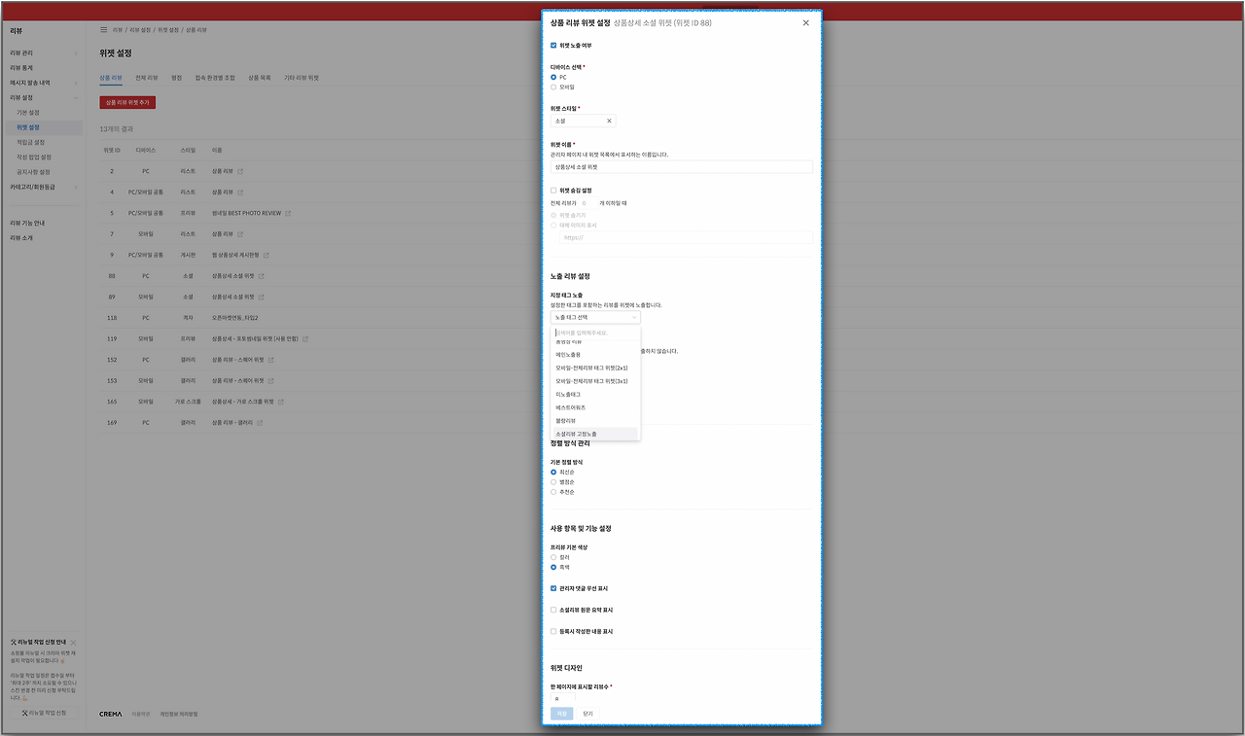Image resolution: width=1245 pixels, height=736 pixels.
Task: Close the 상품 리뷰 위젯 설정 dialog with X
Action: [x=805, y=22]
